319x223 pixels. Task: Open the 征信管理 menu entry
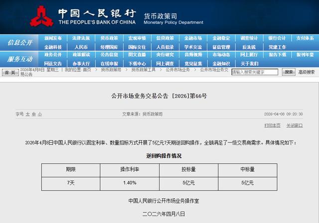click(x=221, y=47)
